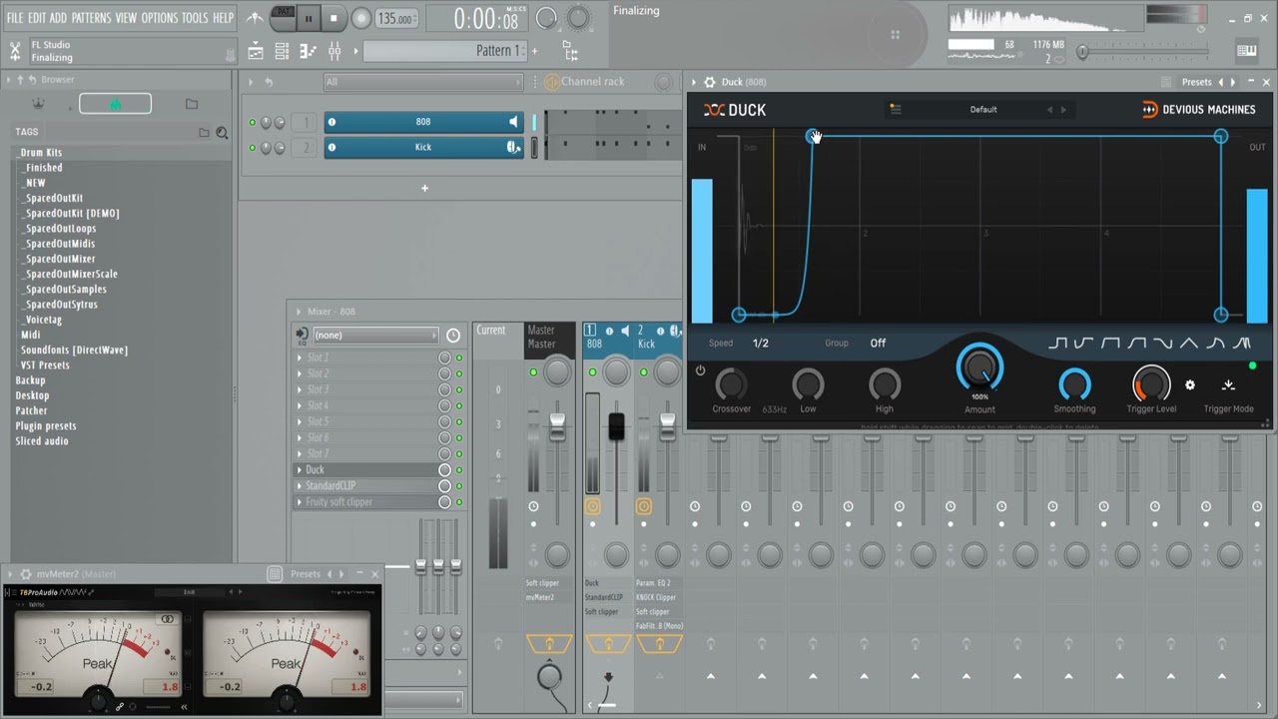This screenshot has height=719, width=1278.
Task: Click the Duck Group value Off
Action: [x=878, y=344]
